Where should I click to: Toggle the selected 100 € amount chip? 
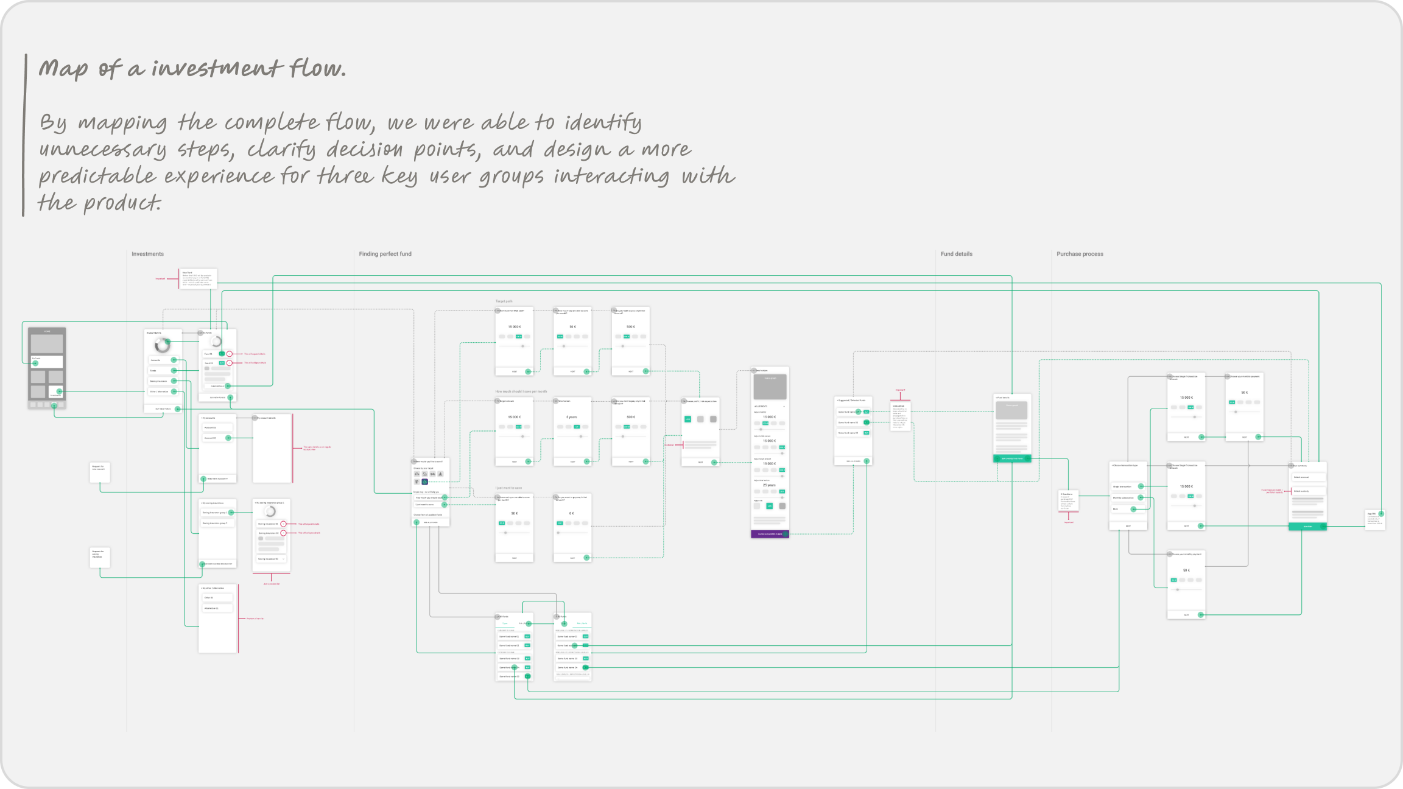(x=766, y=423)
